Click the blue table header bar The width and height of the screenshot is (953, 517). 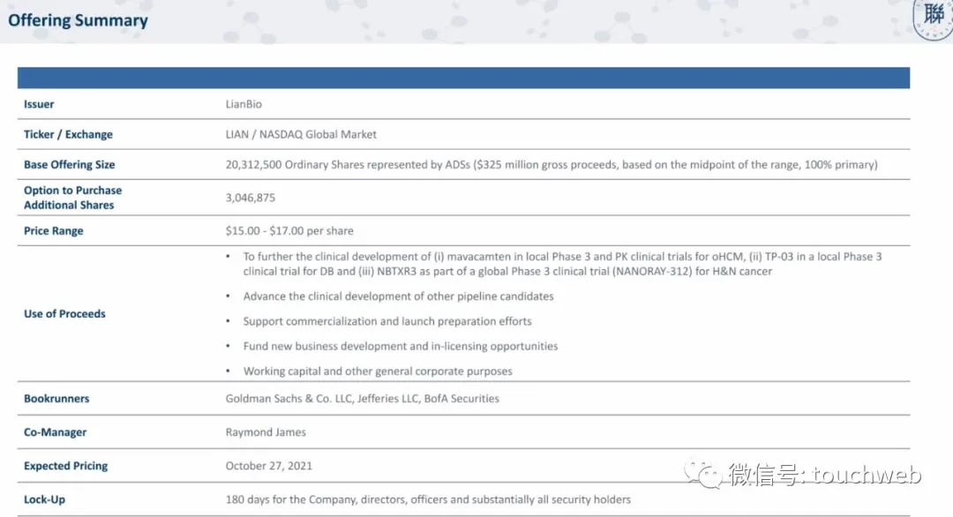464,78
